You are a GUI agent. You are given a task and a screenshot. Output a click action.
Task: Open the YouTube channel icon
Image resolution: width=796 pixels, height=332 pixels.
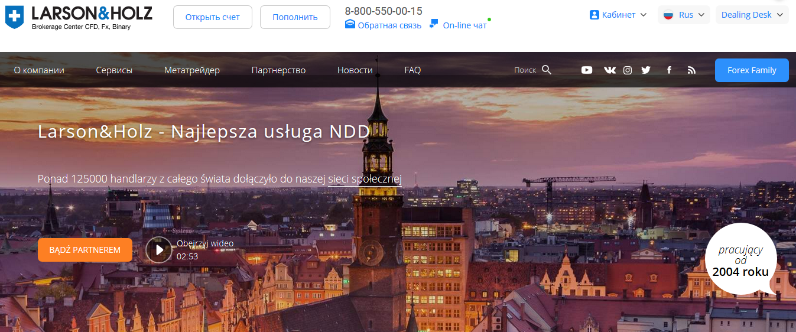587,70
